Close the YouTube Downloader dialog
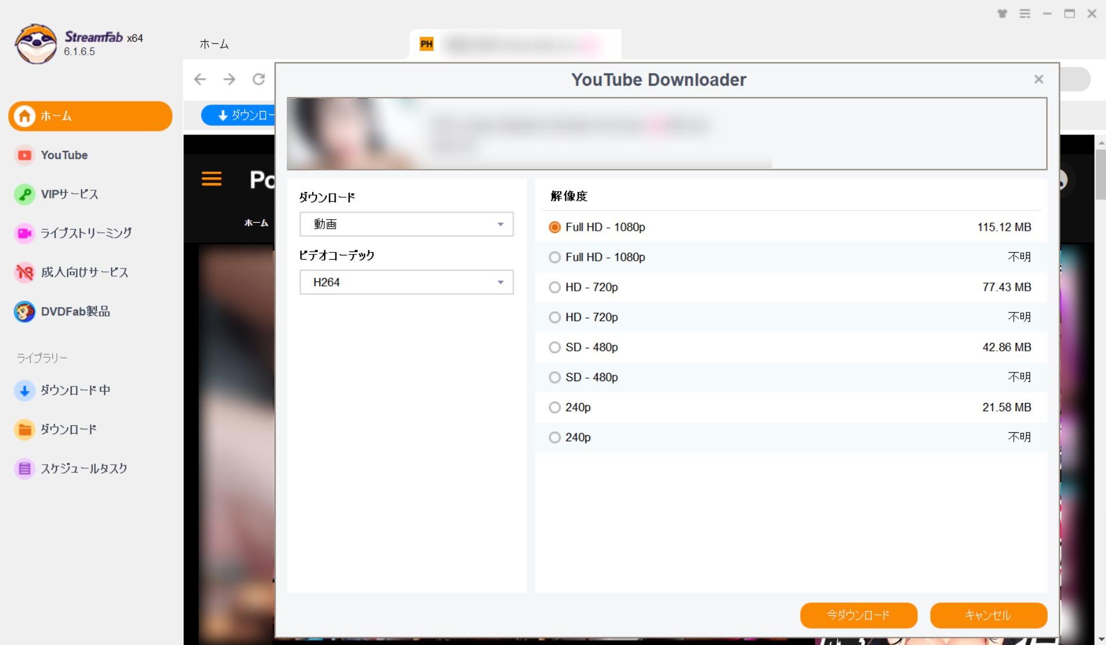The image size is (1106, 645). 1038,79
